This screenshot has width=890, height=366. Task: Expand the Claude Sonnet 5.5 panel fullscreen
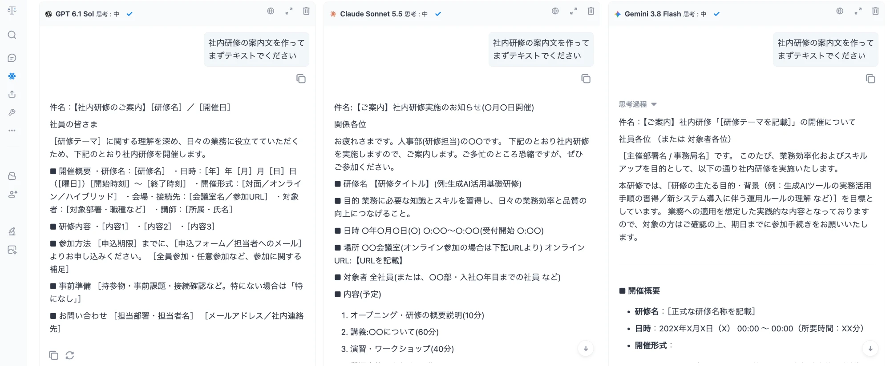point(573,11)
